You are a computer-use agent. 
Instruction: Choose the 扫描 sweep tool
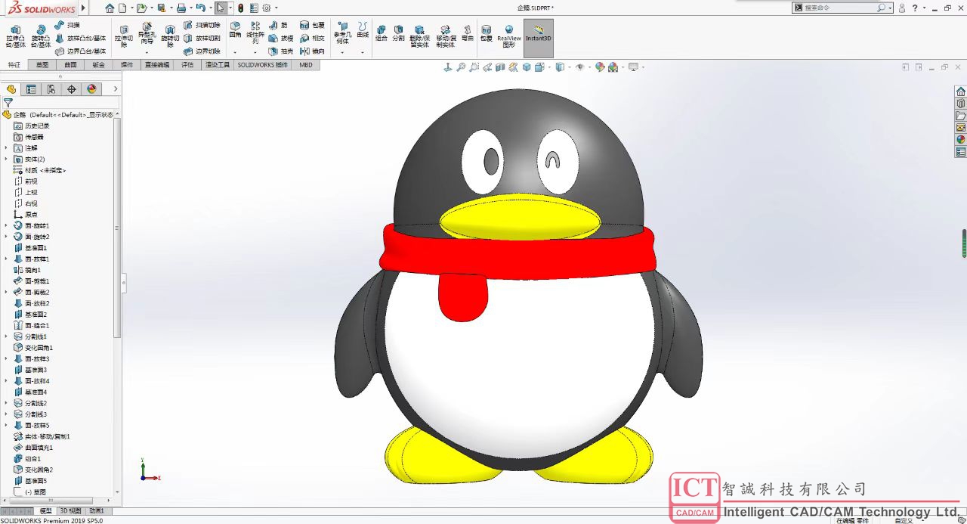coord(67,25)
